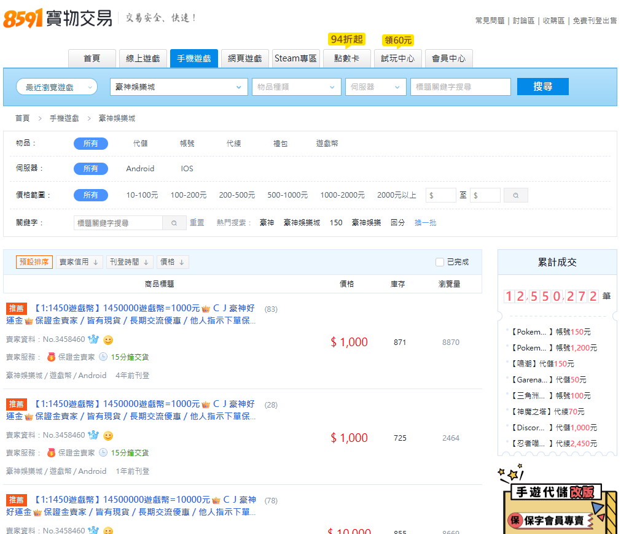Open the 討論區 header link
The height and width of the screenshot is (534, 621).
[523, 21]
